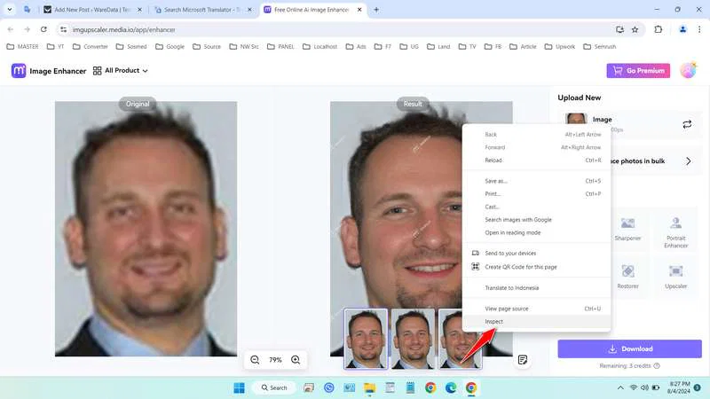Image resolution: width=710 pixels, height=399 pixels.
Task: Zoom out with the minus magnifier
Action: (x=255, y=360)
